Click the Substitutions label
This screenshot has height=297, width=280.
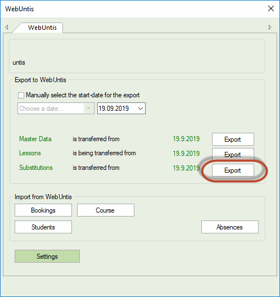pyautogui.click(x=36, y=168)
